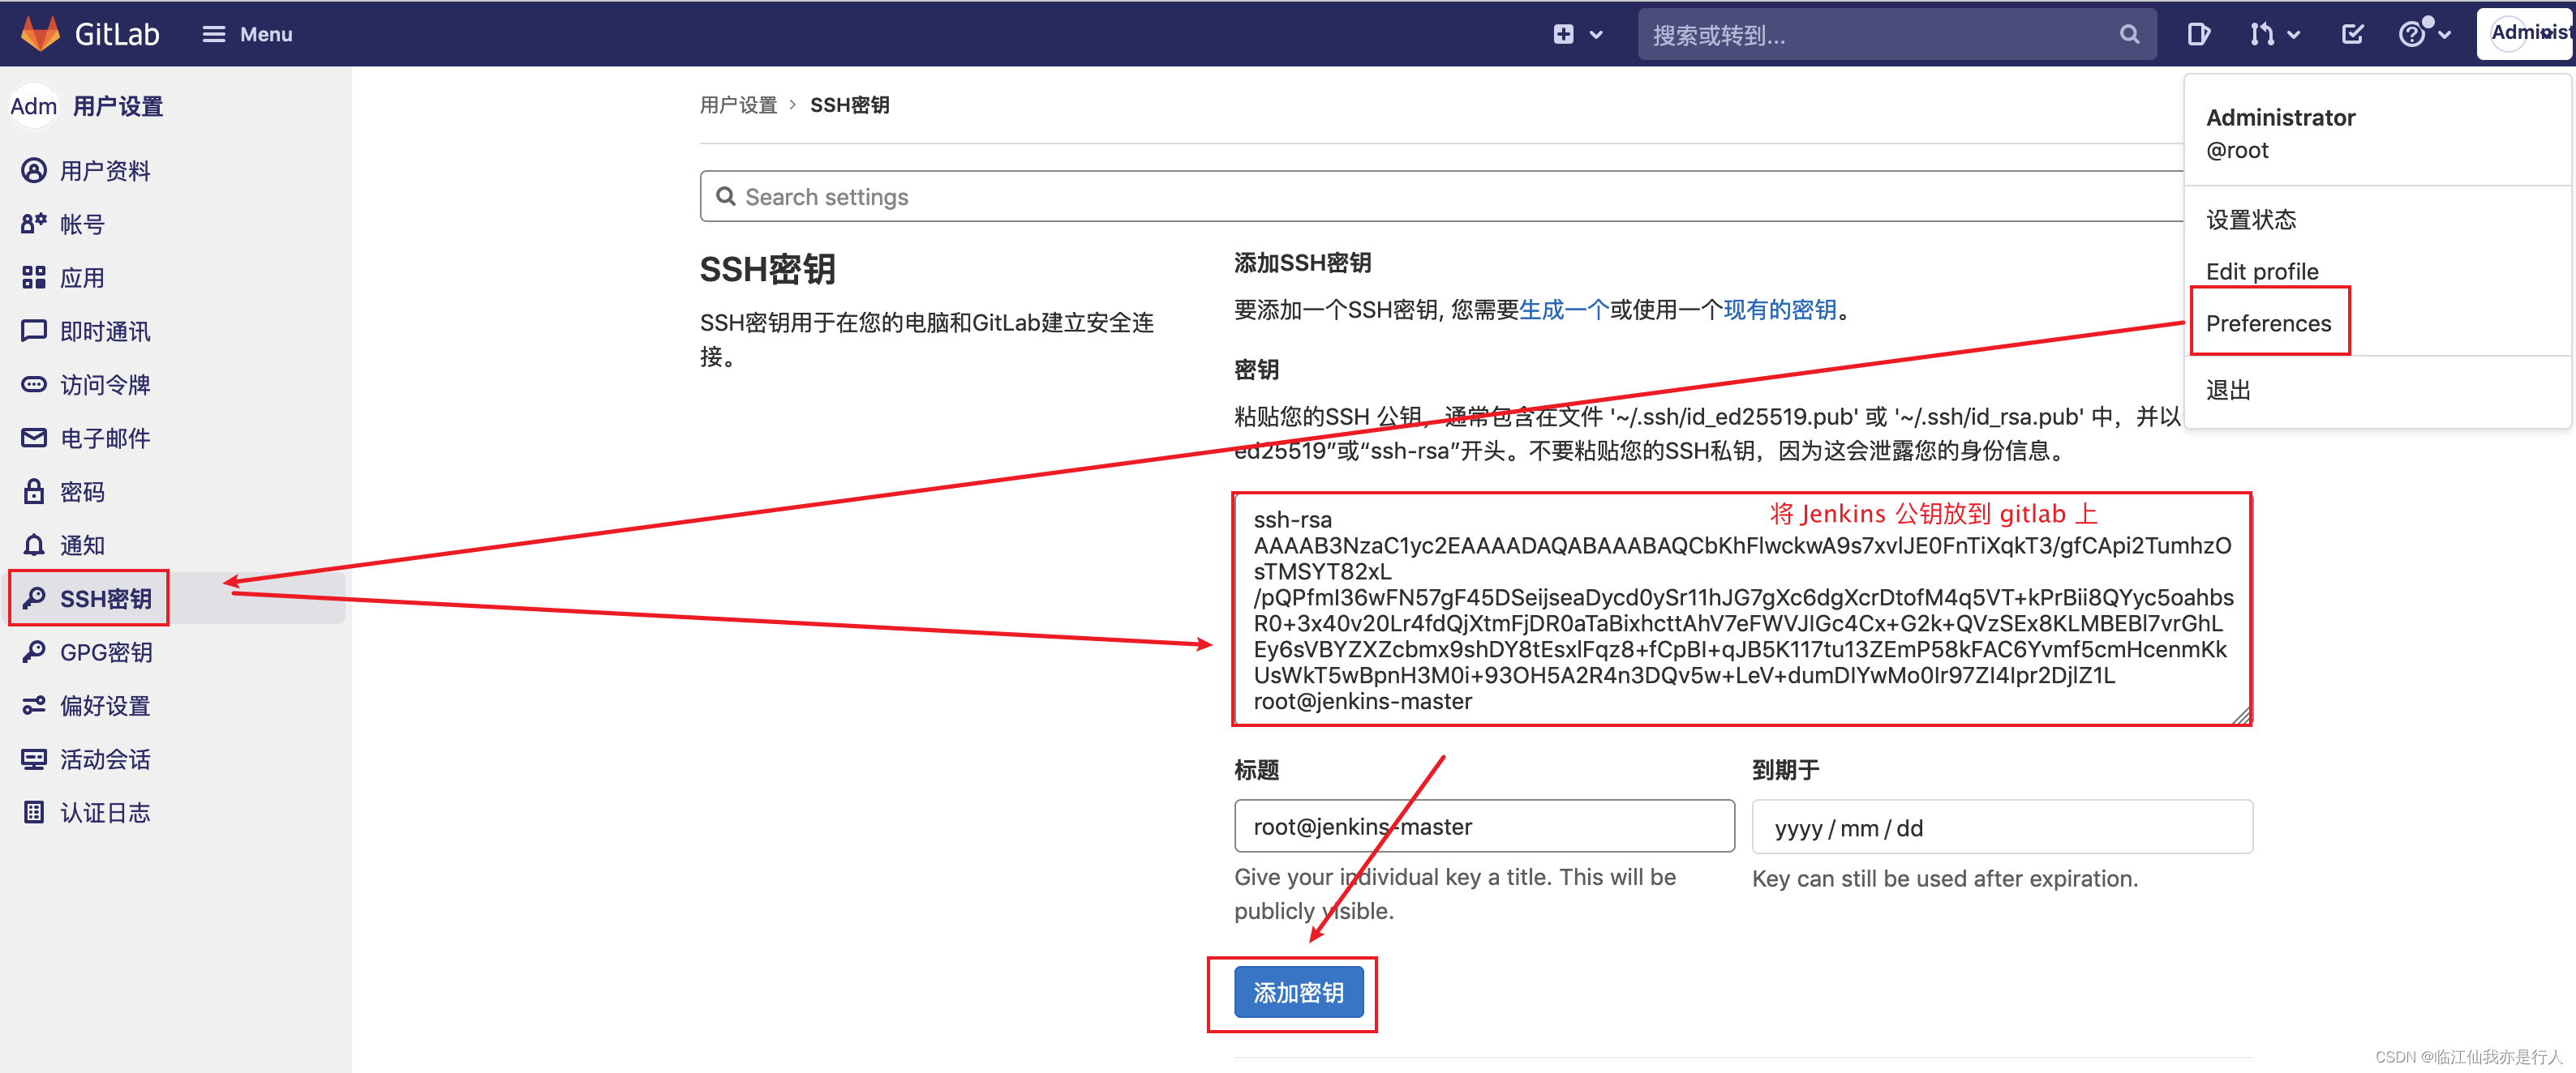The height and width of the screenshot is (1073, 2576).
Task: Click the GitLab wordmark text
Action: 117,35
